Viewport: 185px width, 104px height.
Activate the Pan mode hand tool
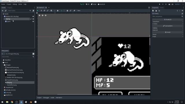pos(58,11)
